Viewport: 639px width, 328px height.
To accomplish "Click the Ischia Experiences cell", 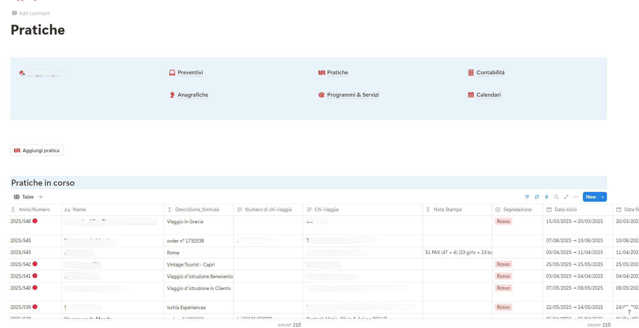I will (x=199, y=307).
